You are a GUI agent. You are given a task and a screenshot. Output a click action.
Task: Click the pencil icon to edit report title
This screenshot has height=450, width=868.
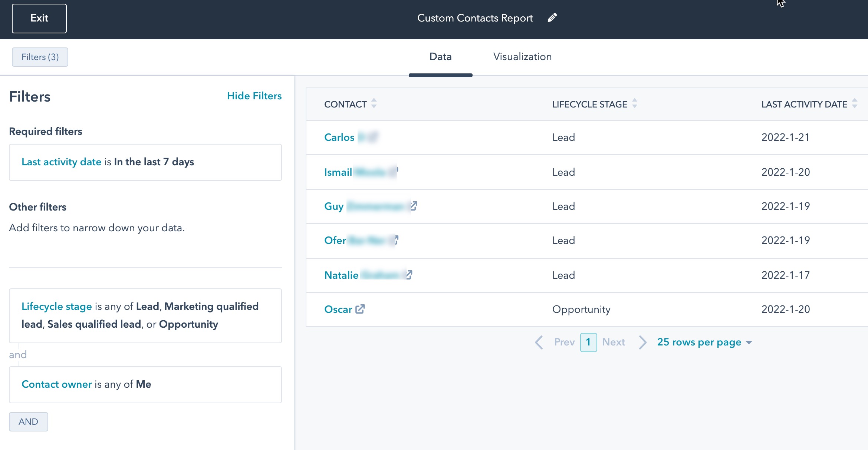552,18
